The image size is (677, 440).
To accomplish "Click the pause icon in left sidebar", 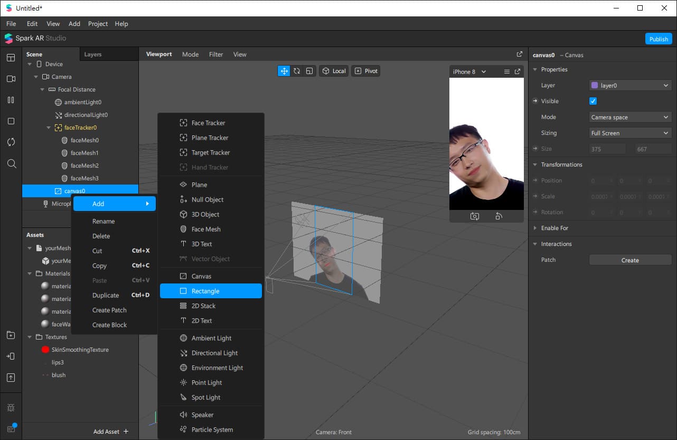I will [x=11, y=100].
